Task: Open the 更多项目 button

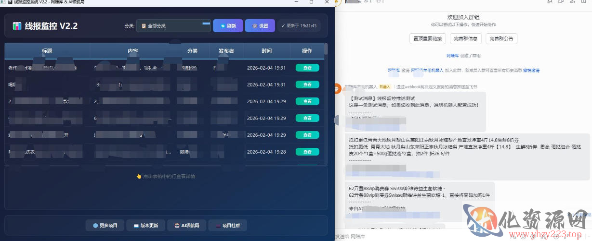Action: [105, 225]
